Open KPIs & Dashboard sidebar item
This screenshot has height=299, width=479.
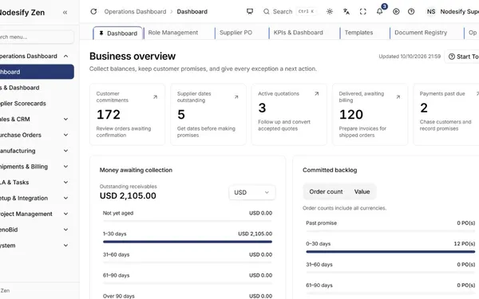tap(36, 88)
